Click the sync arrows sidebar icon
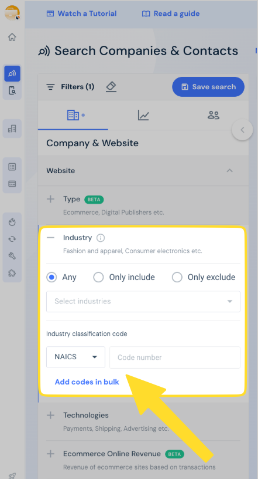Viewport: 258px width, 479px height. pyautogui.click(x=12, y=239)
